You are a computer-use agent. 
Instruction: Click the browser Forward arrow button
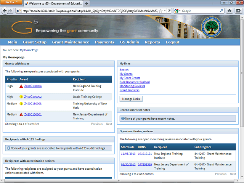point(11,11)
